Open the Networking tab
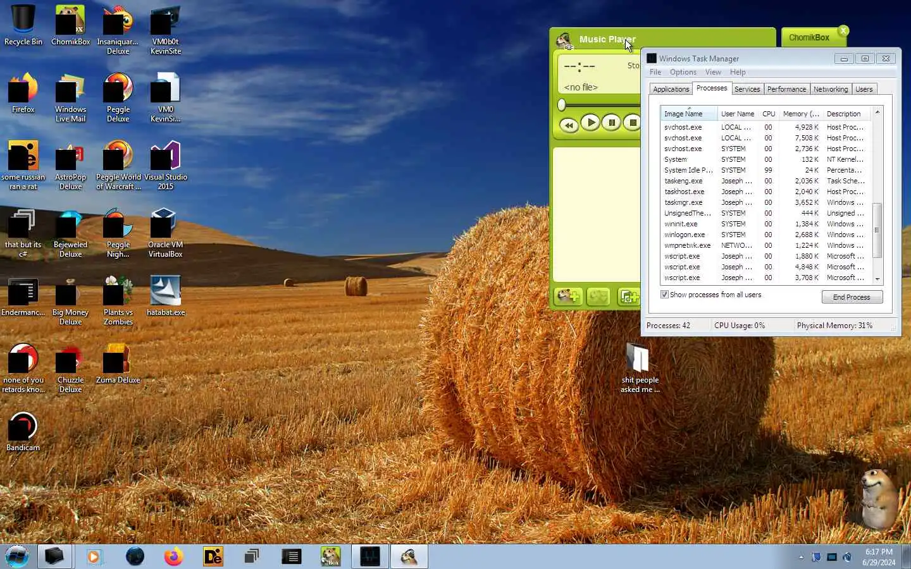Viewport: 911px width, 569px height. click(831, 89)
